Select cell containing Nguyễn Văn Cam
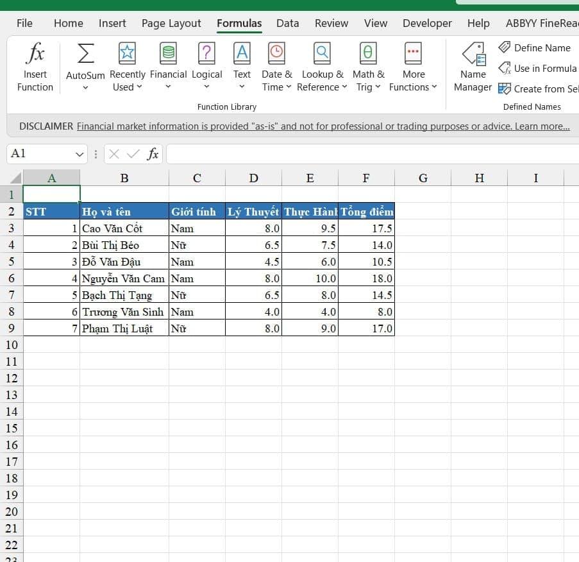The width and height of the screenshot is (579, 562). tap(124, 278)
